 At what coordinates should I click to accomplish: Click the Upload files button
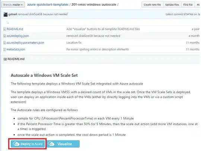pos(172,5)
